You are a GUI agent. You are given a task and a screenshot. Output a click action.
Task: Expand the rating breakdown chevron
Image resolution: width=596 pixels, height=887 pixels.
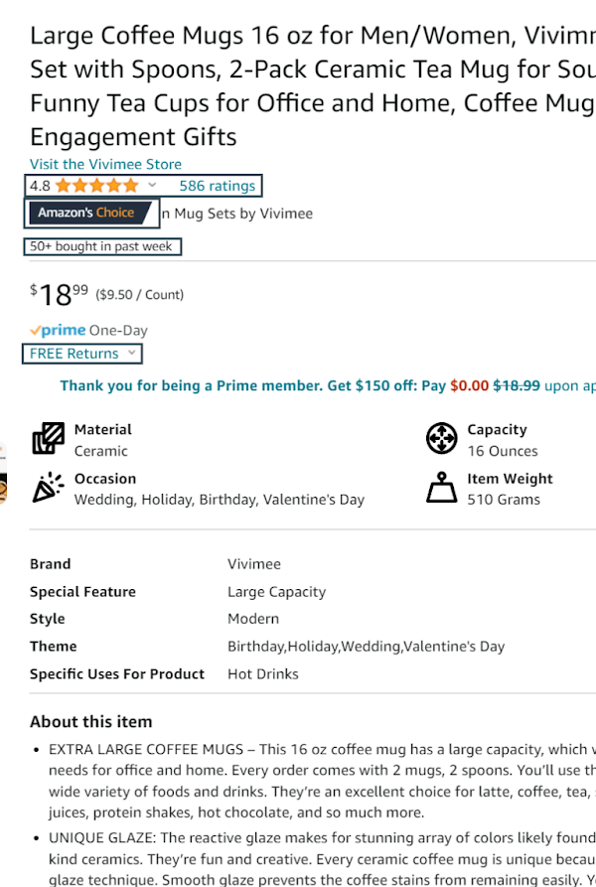point(152,185)
